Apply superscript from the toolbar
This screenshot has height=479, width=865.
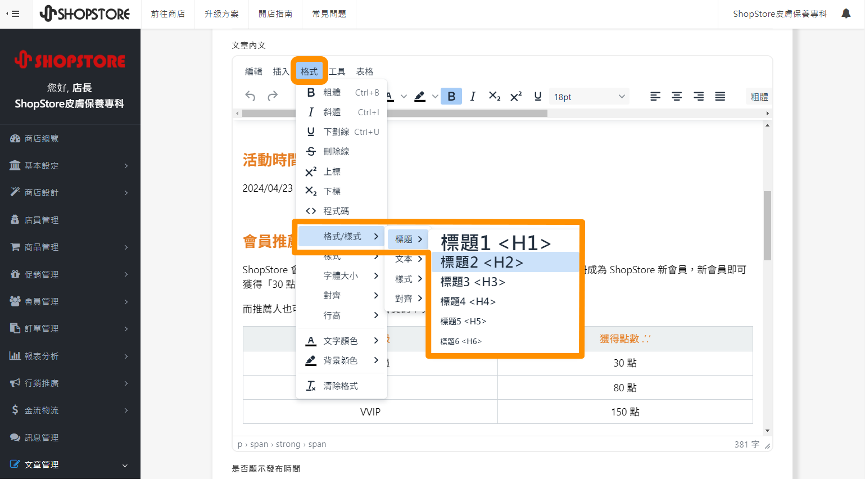(516, 96)
